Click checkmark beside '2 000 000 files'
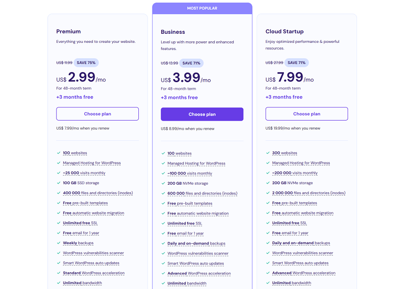 (x=268, y=193)
